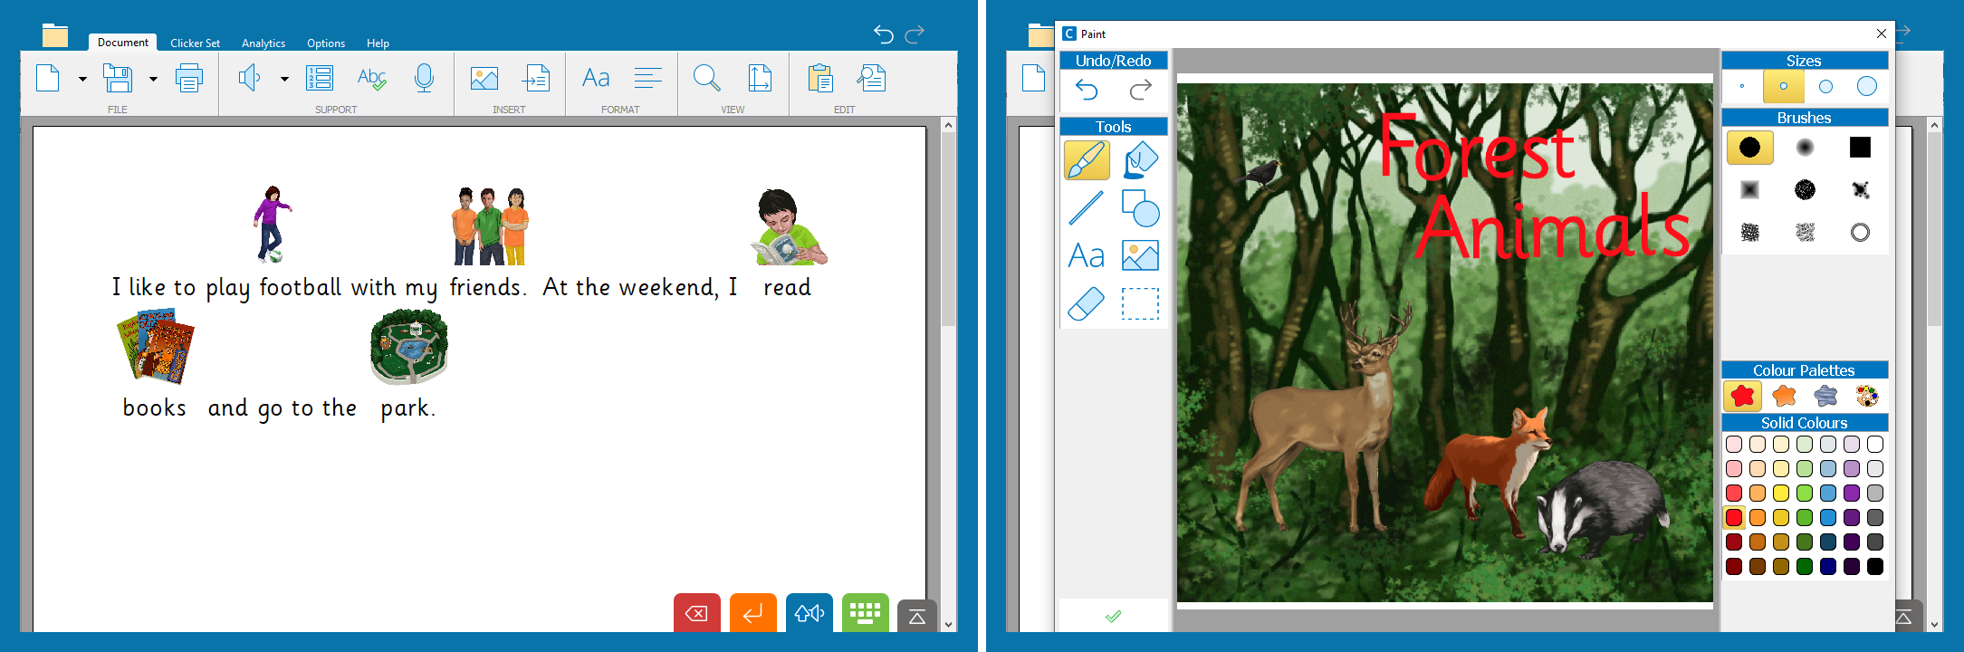This screenshot has height=652, width=1964.
Task: Choose the largest brush size circle
Action: (1867, 86)
